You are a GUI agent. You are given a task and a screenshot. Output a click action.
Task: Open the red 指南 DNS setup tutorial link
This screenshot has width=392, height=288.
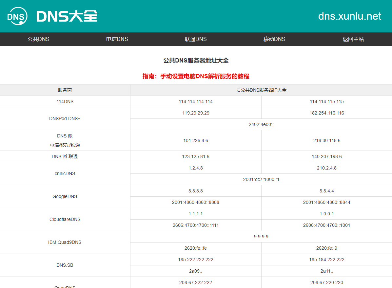point(196,76)
